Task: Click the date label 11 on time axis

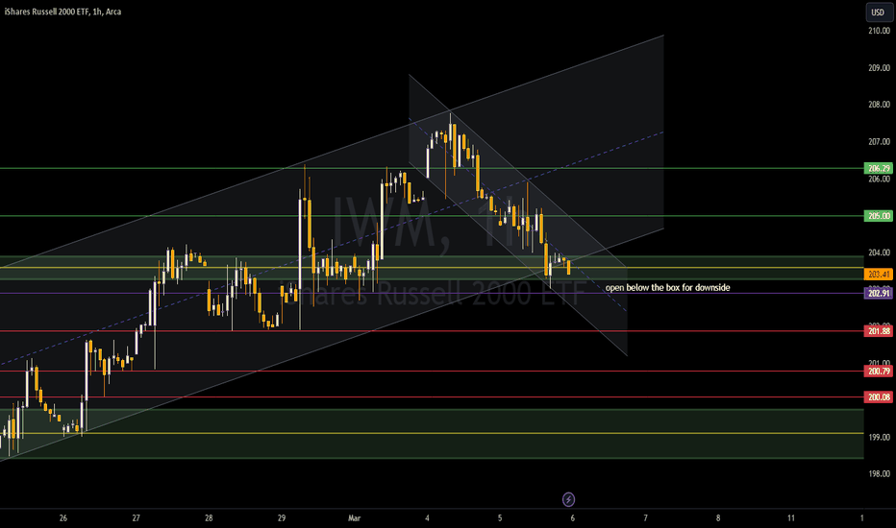Action: click(791, 518)
